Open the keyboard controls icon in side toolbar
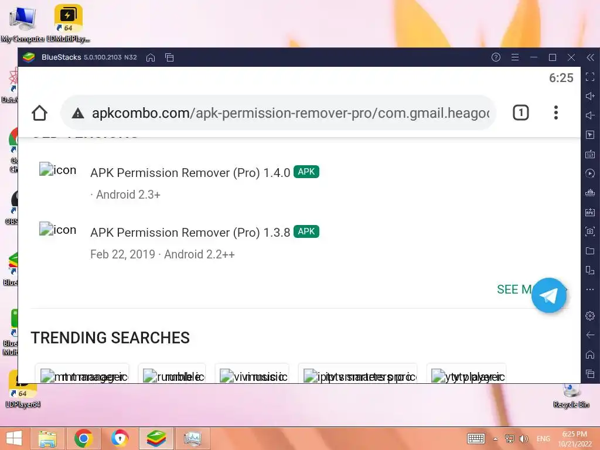The height and width of the screenshot is (450, 600). coord(590,154)
